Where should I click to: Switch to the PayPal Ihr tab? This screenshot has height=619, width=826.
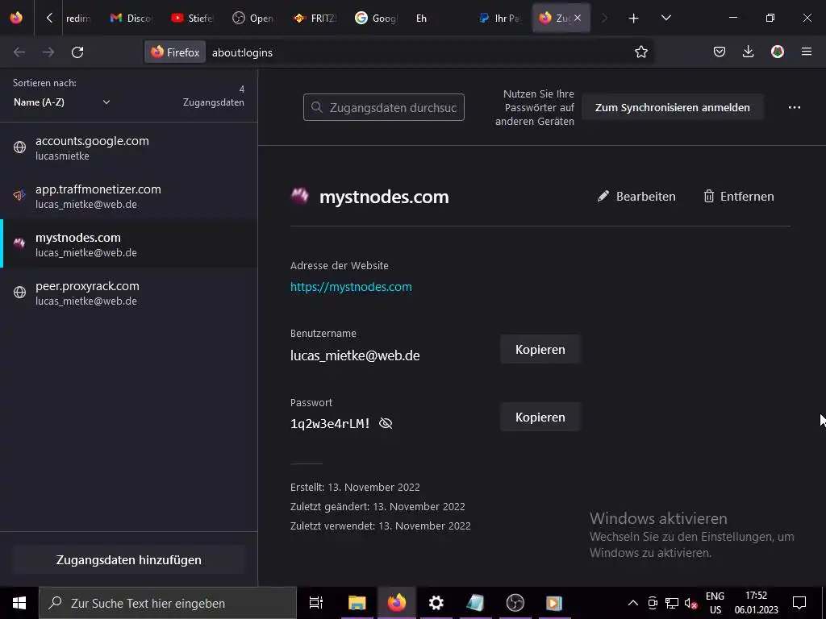click(x=499, y=19)
